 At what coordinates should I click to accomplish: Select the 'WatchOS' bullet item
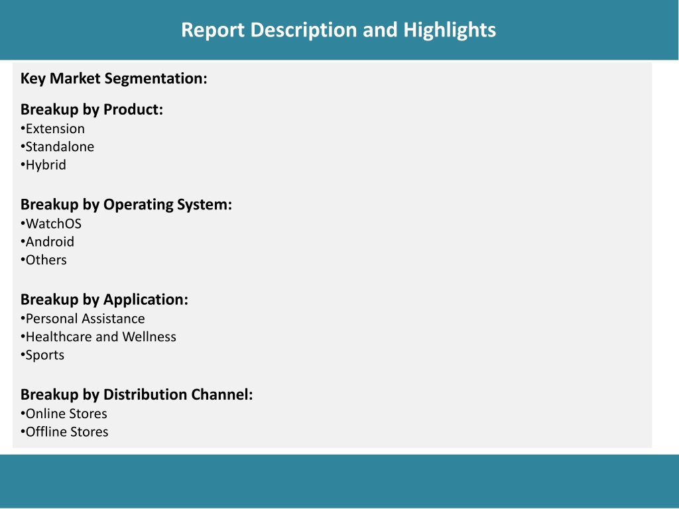51,224
